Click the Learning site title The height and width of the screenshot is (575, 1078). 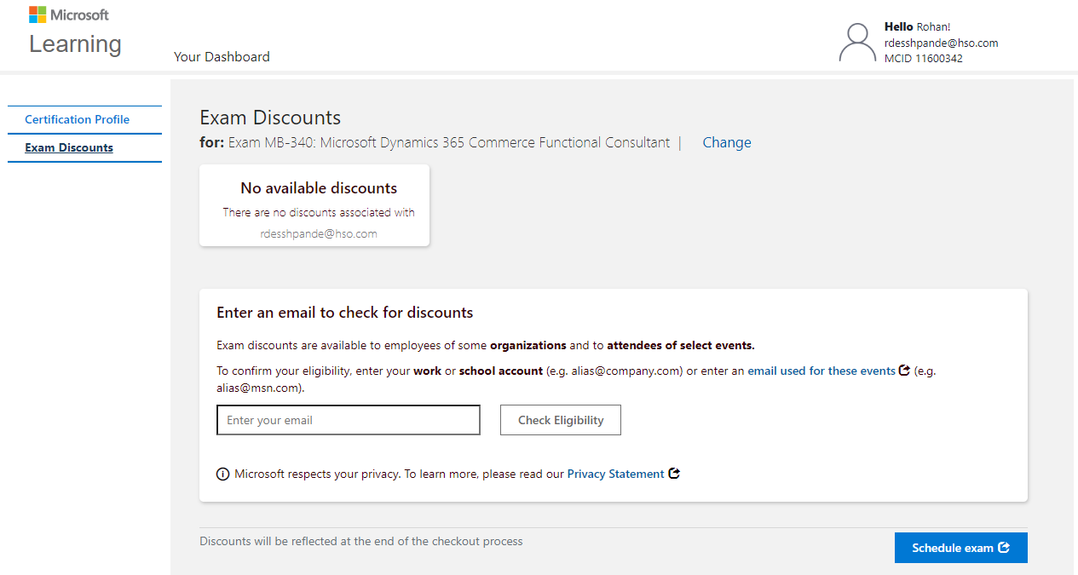tap(76, 43)
